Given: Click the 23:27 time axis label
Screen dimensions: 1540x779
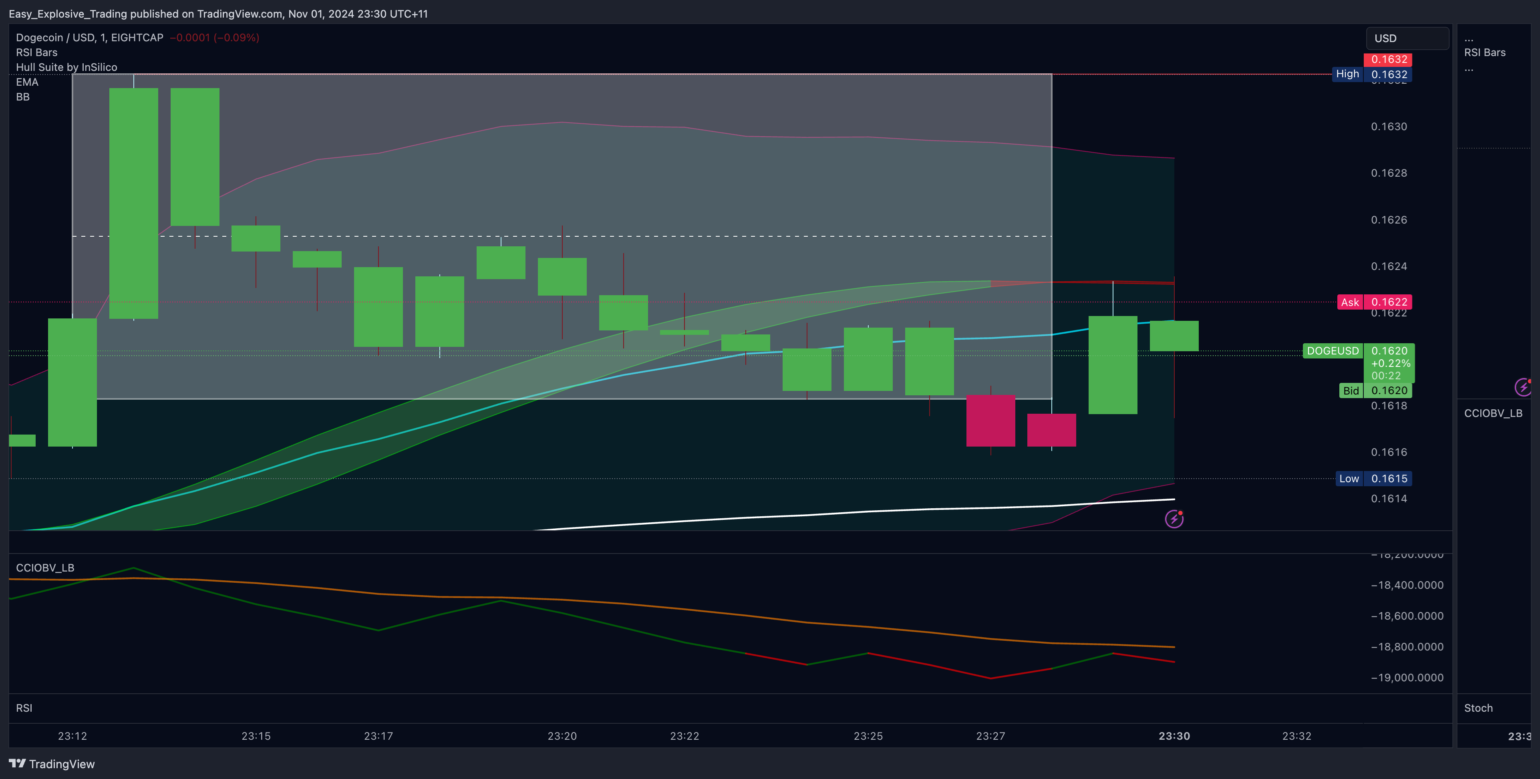Looking at the screenshot, I should pos(990,736).
